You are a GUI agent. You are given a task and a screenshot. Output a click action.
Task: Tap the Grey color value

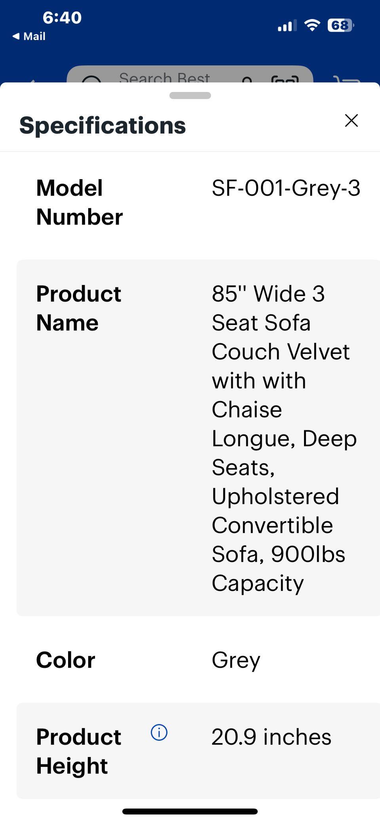click(236, 660)
